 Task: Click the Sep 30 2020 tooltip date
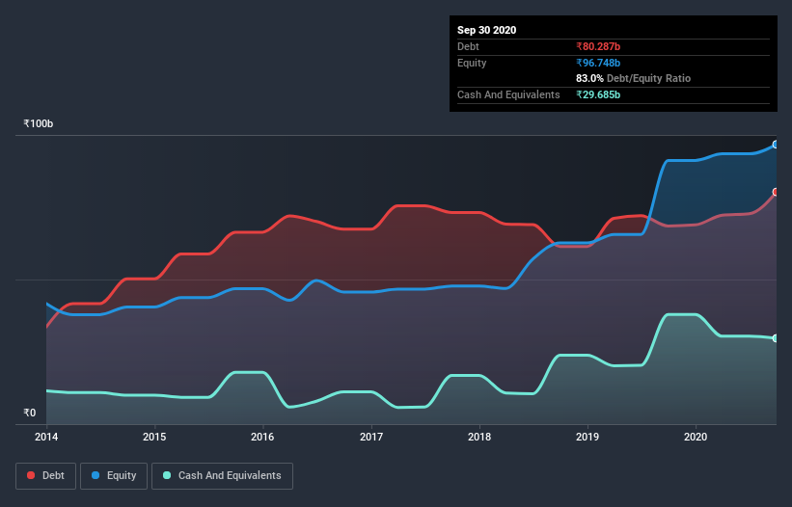point(486,30)
